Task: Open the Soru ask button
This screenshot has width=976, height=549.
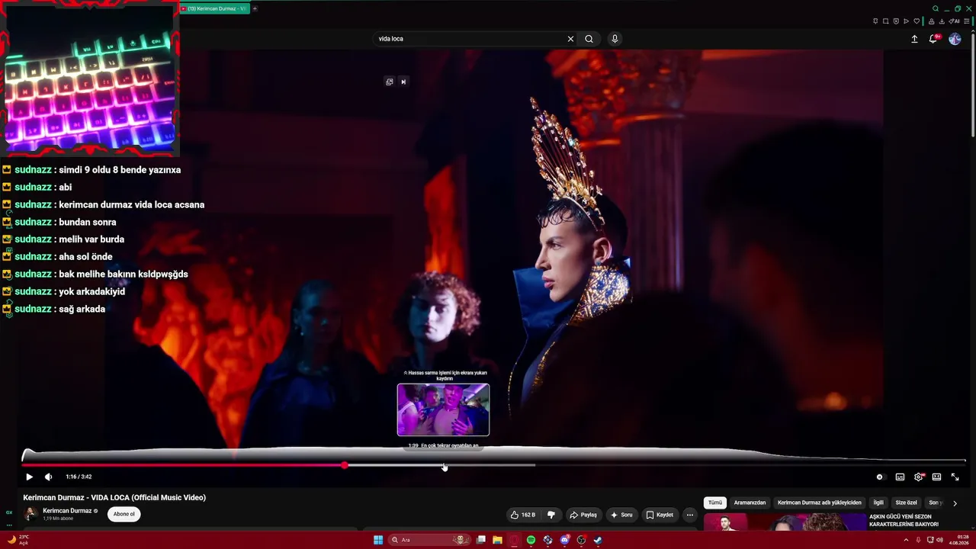Action: (x=621, y=515)
